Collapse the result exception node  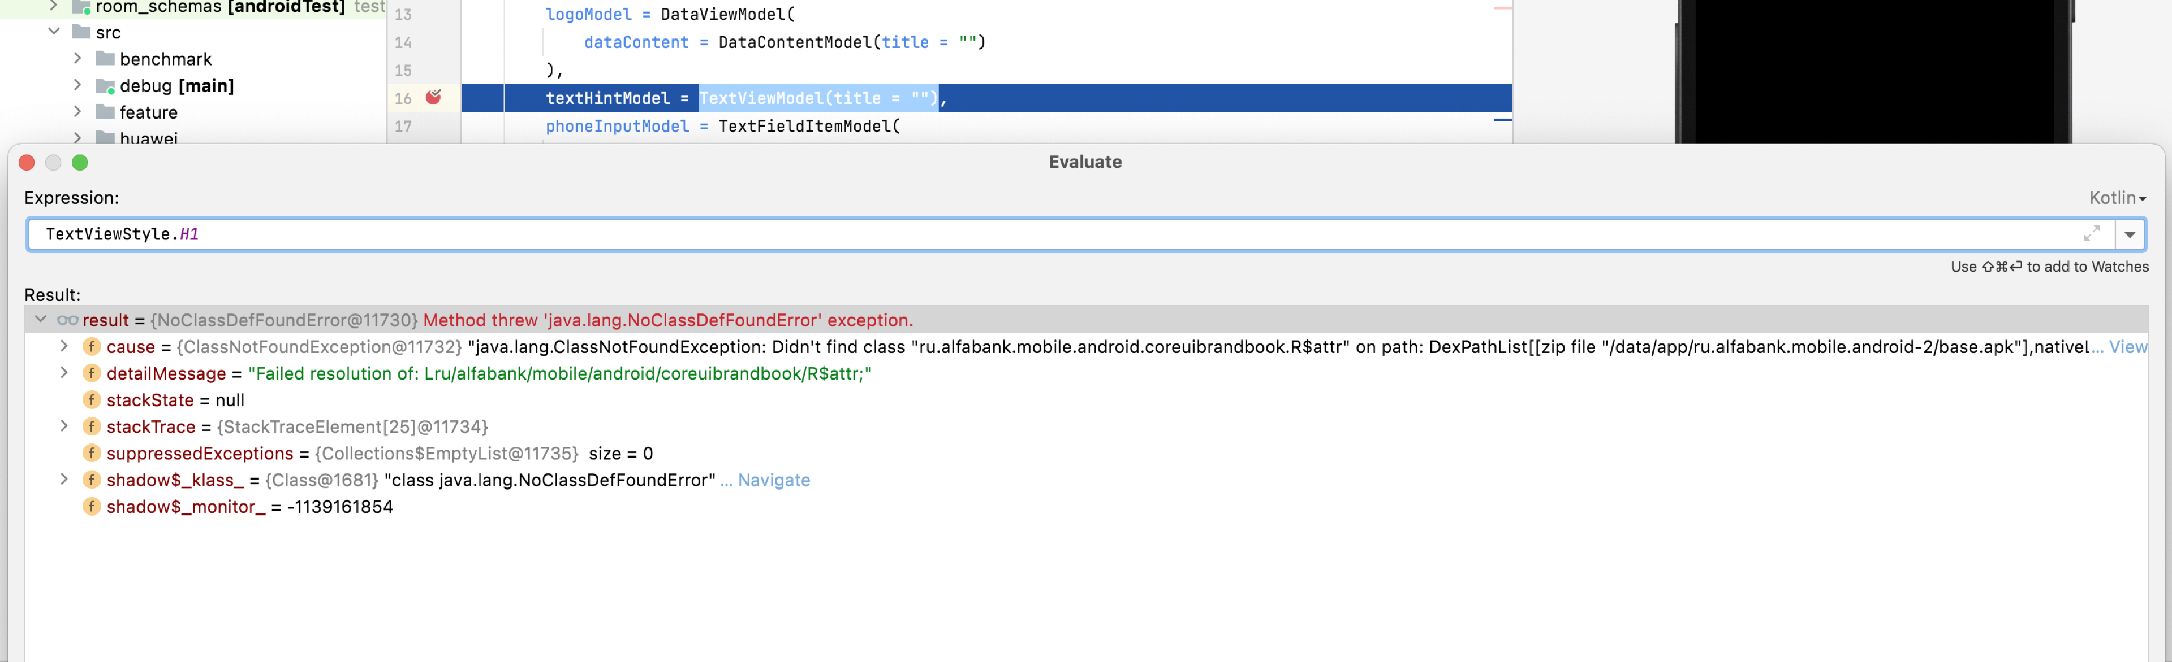click(x=41, y=319)
